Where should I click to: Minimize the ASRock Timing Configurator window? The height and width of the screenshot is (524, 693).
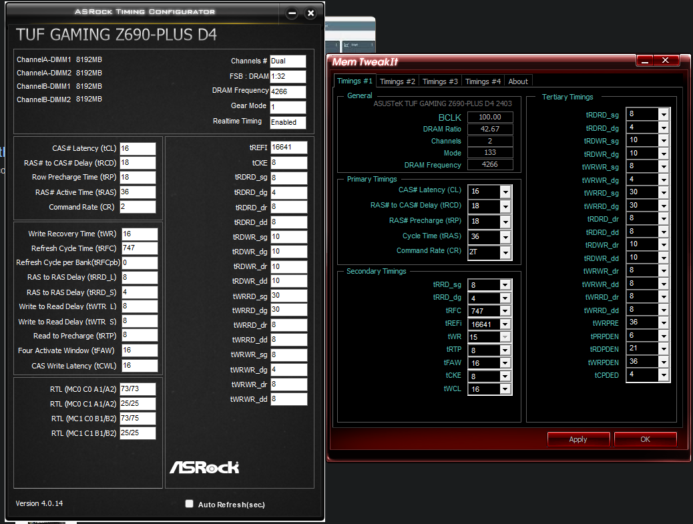coord(292,13)
